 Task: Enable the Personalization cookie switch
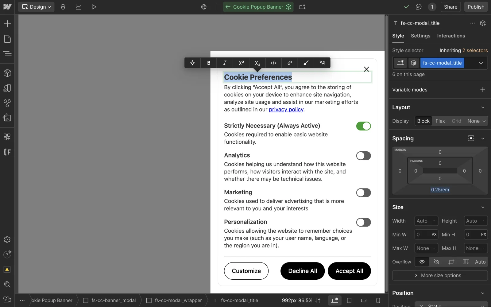tap(363, 222)
